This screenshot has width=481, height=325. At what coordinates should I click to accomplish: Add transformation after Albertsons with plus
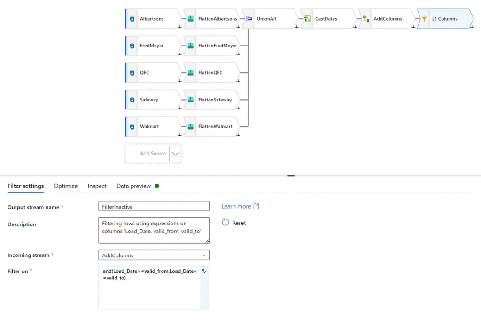click(180, 27)
